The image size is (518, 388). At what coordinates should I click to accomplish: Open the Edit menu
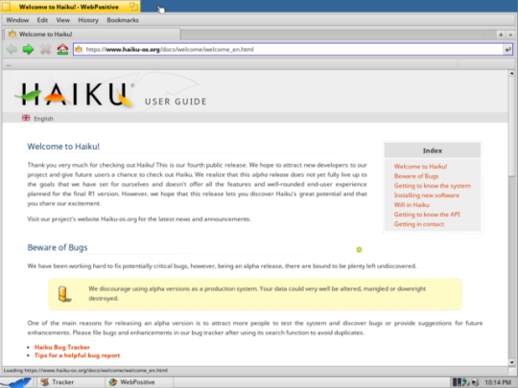coord(42,20)
